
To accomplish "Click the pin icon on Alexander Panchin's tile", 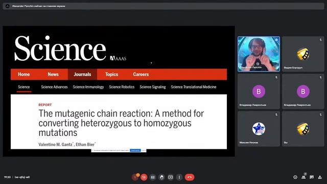I will 276,40.
